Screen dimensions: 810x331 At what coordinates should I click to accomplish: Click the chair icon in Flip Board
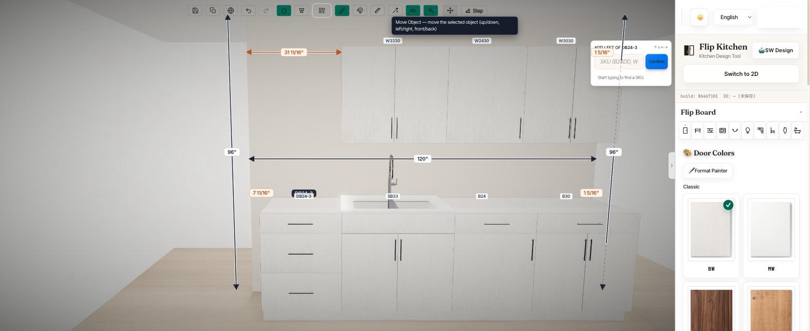point(772,131)
